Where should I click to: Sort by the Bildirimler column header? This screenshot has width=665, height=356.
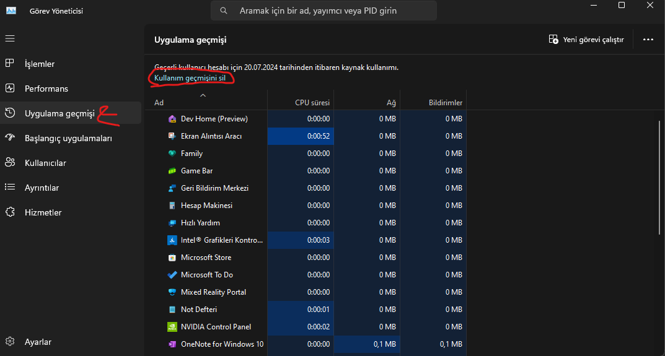pos(433,100)
